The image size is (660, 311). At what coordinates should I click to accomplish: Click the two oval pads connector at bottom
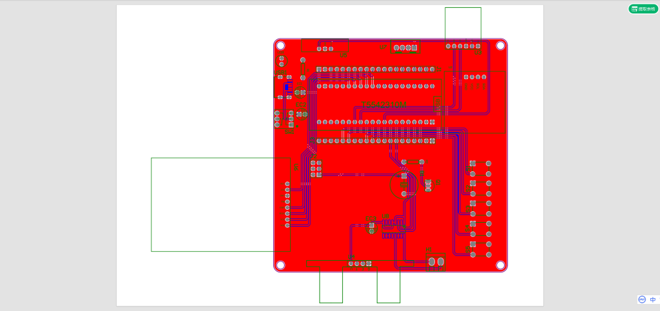pos(436,261)
